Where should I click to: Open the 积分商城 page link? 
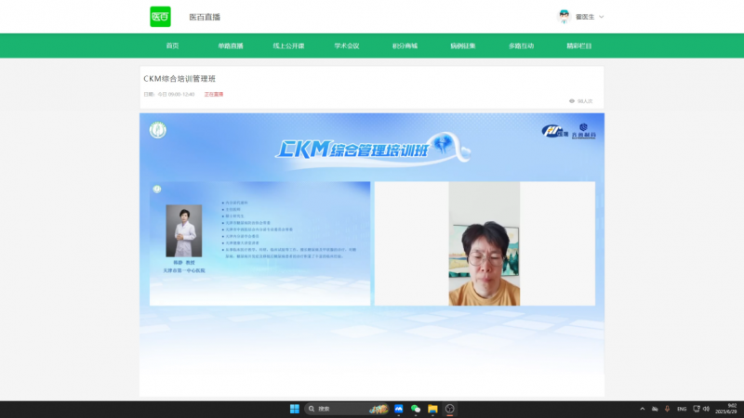click(405, 46)
